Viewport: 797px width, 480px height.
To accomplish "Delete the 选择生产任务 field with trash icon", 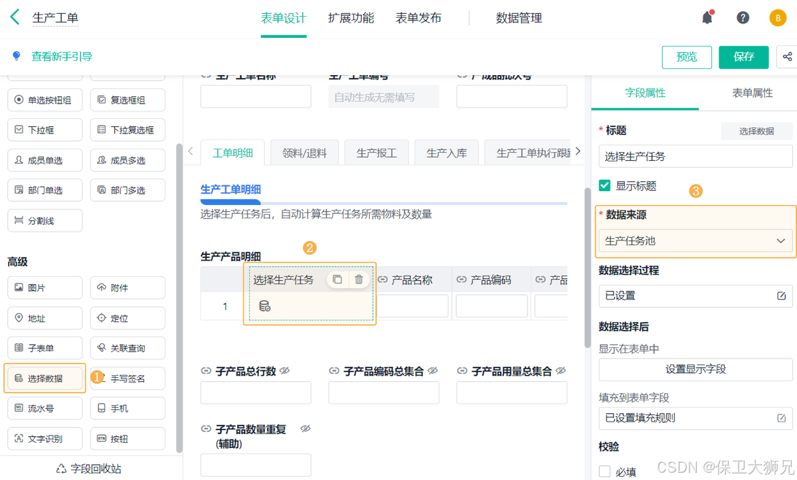I will [x=359, y=280].
